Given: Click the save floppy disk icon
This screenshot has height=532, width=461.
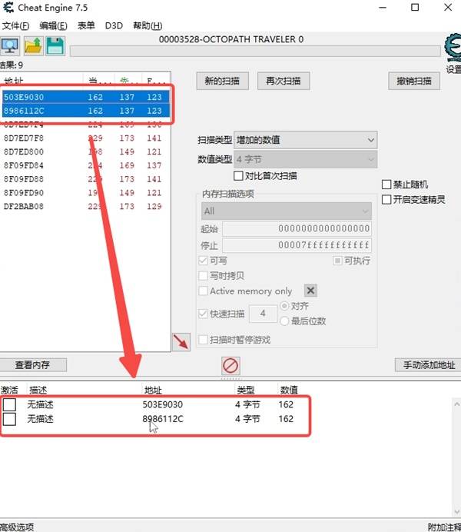Looking at the screenshot, I should pos(55,46).
